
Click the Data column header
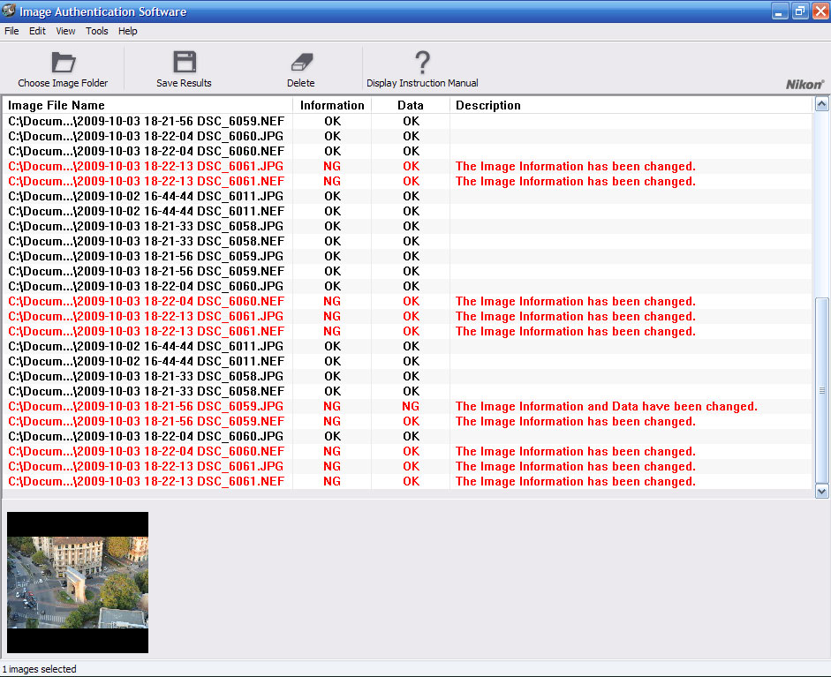pos(411,105)
